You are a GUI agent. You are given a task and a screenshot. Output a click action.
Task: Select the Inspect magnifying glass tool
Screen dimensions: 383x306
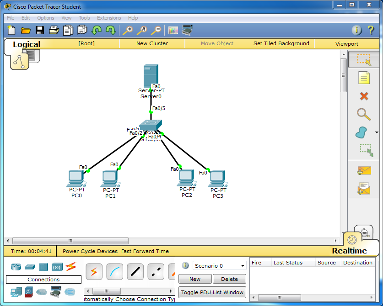[x=363, y=114]
